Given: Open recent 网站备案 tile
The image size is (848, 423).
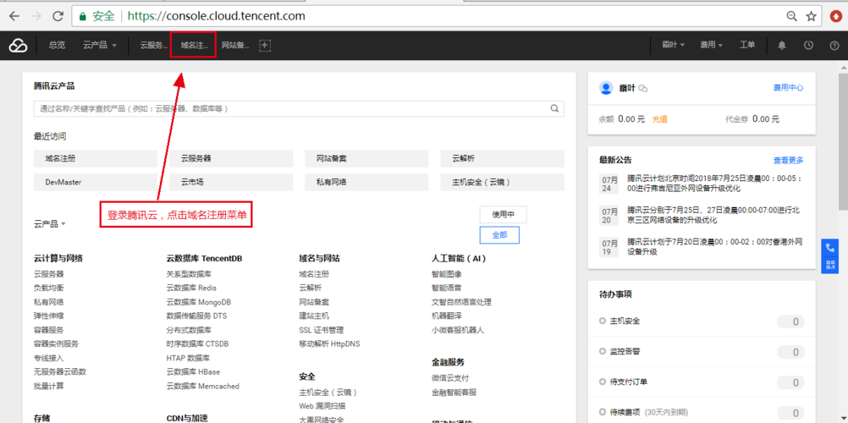Looking at the screenshot, I should point(366,159).
